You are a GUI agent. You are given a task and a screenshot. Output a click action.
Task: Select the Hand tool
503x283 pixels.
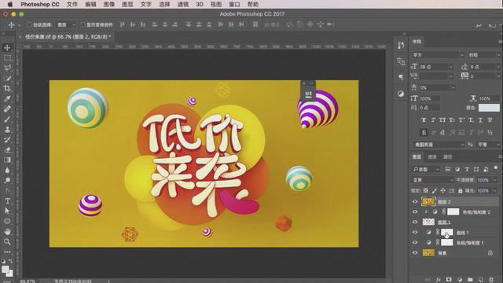click(x=7, y=231)
